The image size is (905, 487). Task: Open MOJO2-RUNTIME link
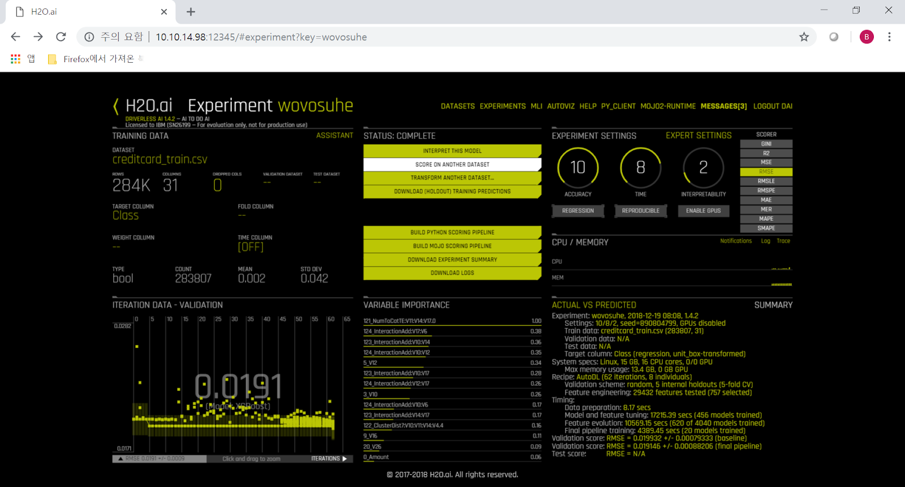point(668,106)
